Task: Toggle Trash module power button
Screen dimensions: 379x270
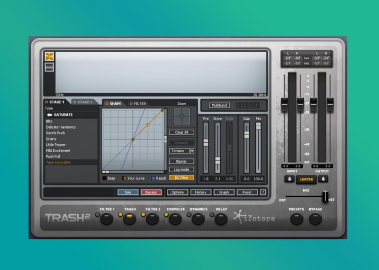Action: [120, 215]
